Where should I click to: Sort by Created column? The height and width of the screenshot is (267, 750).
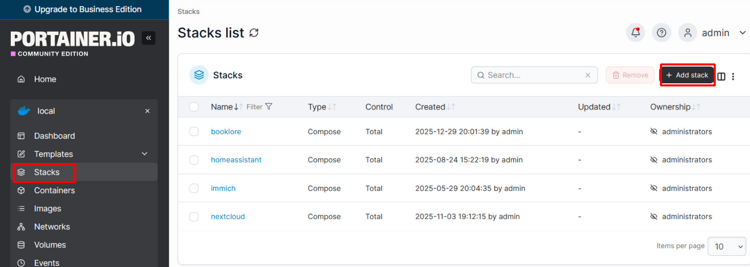click(x=435, y=107)
